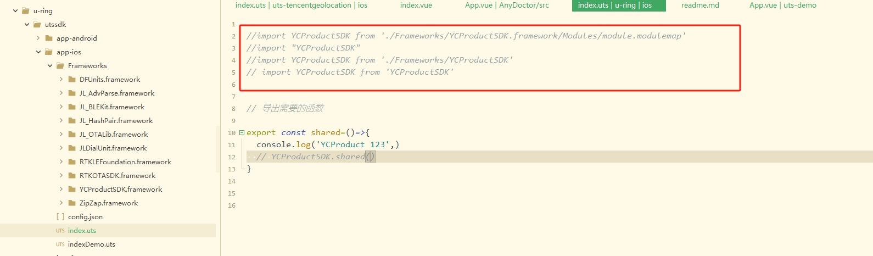
Task: Select the utssdk folder name
Action: [55, 25]
